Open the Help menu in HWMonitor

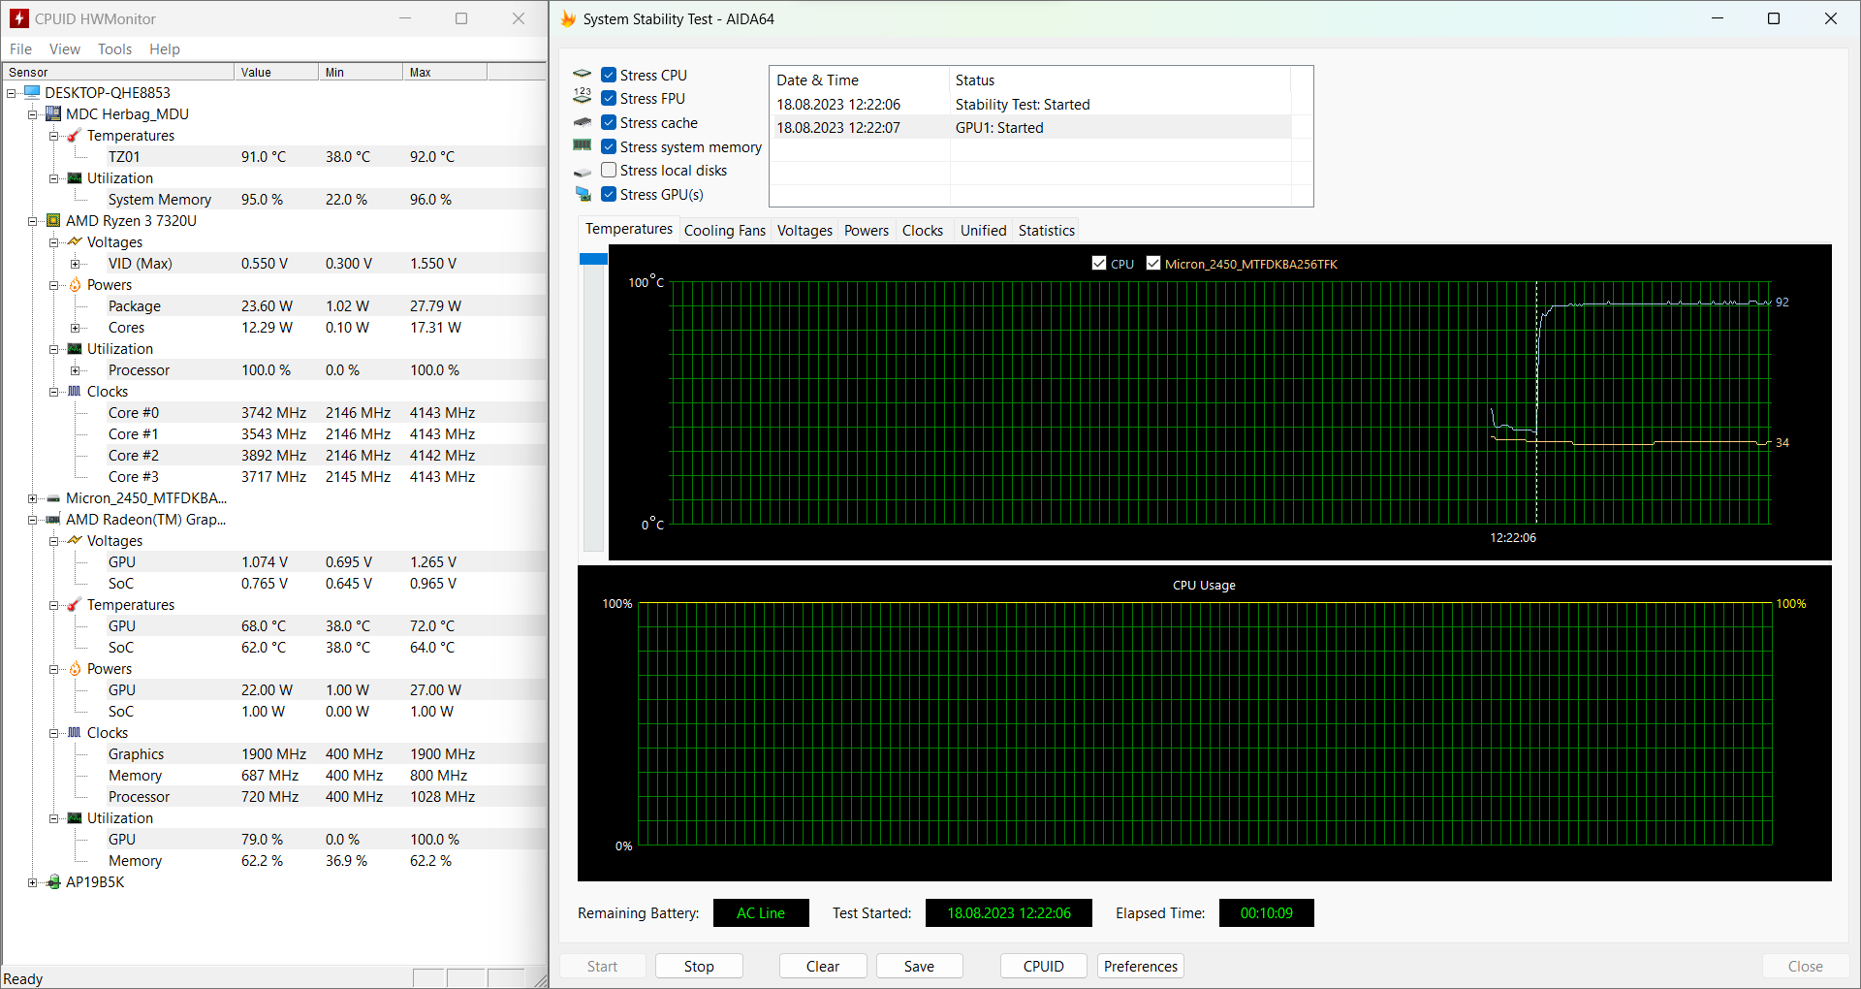(x=165, y=49)
